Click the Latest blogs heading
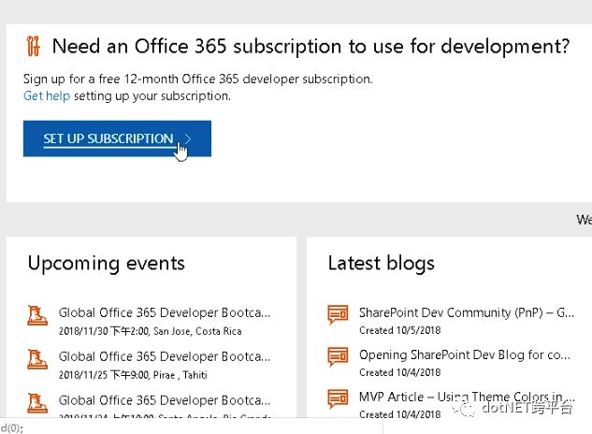This screenshot has width=592, height=434. click(381, 263)
